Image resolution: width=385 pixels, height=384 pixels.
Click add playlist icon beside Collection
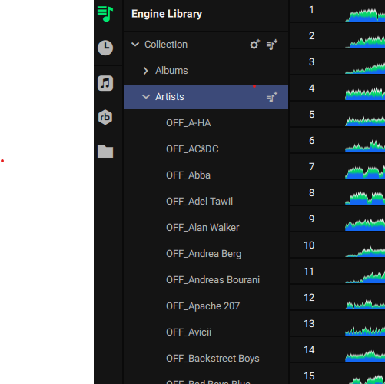tap(272, 45)
